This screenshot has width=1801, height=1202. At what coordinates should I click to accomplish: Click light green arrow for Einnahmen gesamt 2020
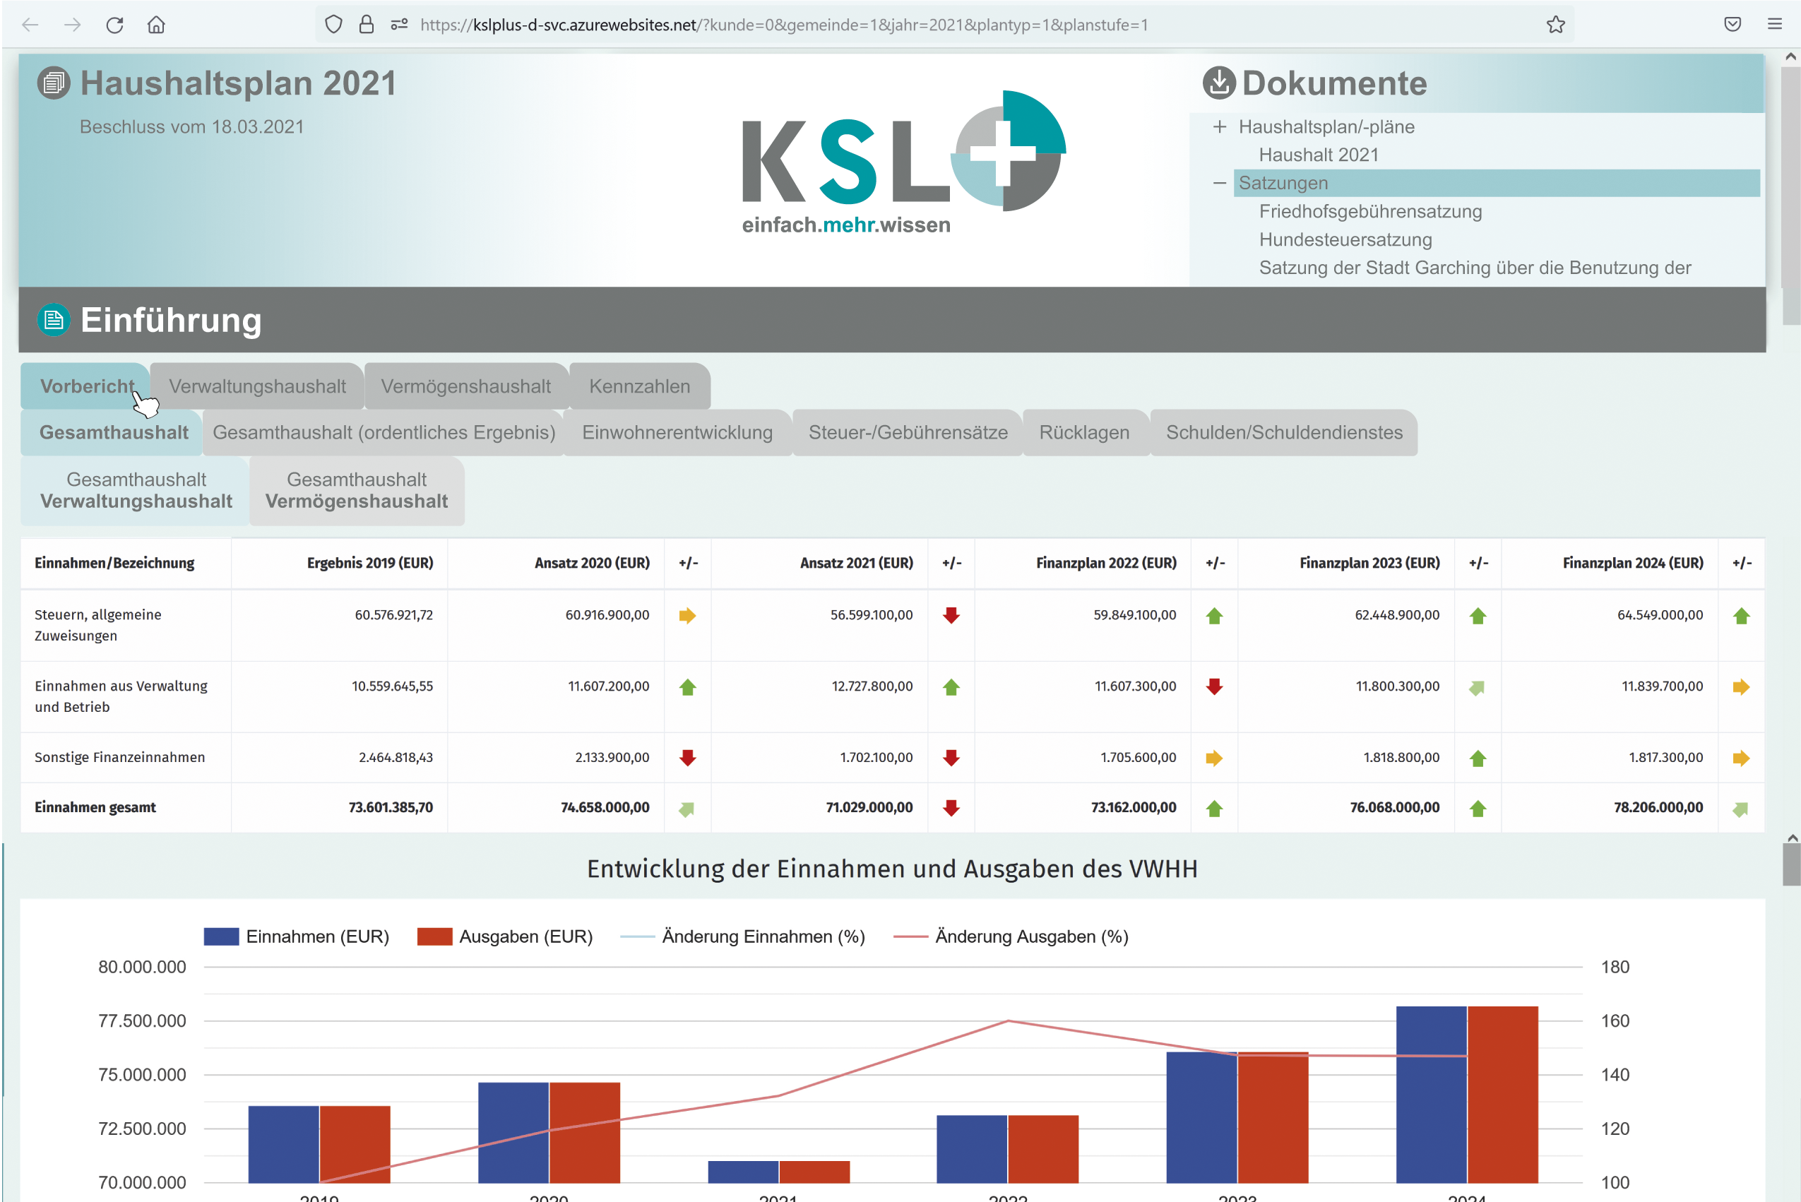pos(688,809)
